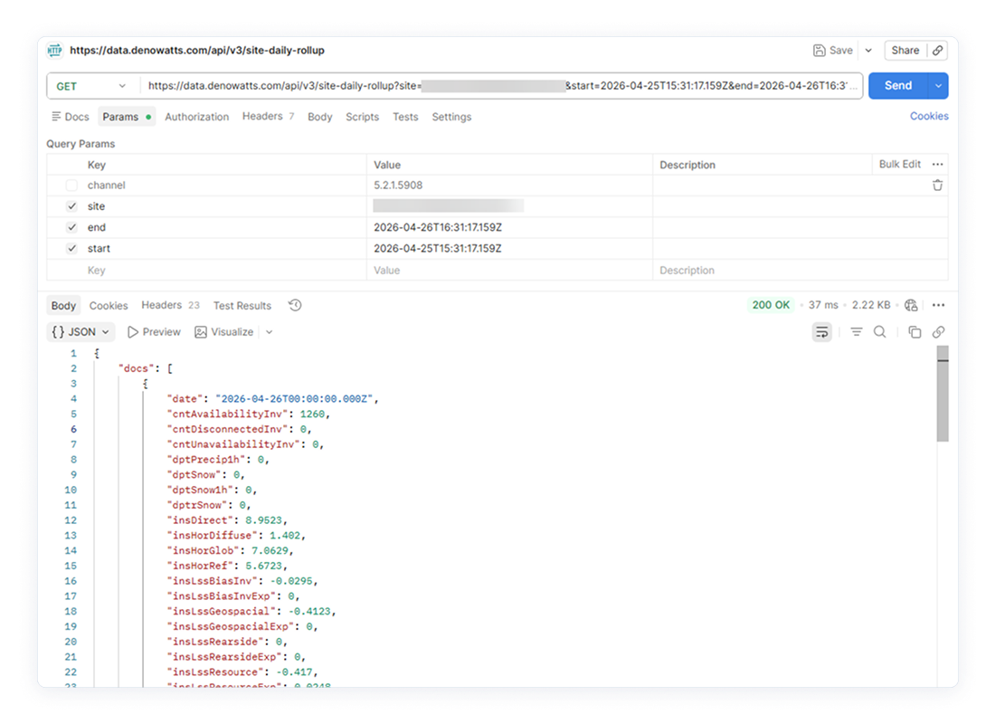Click the response vertical scrollbar thumb
Viewport: 995px width, 724px height.
point(943,398)
